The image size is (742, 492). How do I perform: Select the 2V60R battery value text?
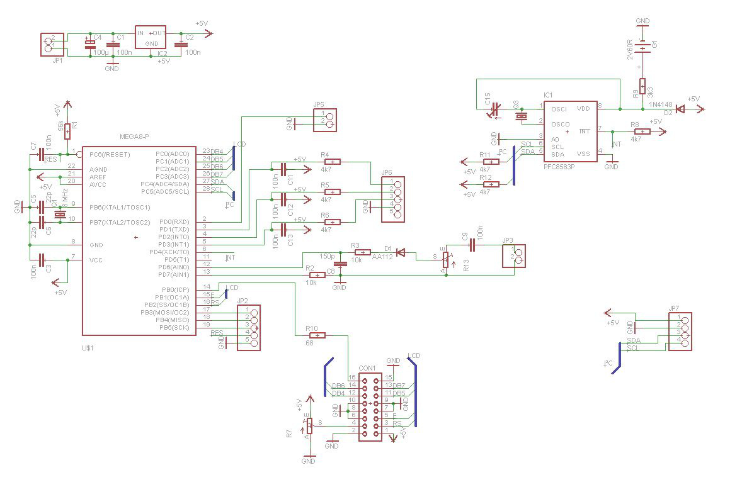630,50
